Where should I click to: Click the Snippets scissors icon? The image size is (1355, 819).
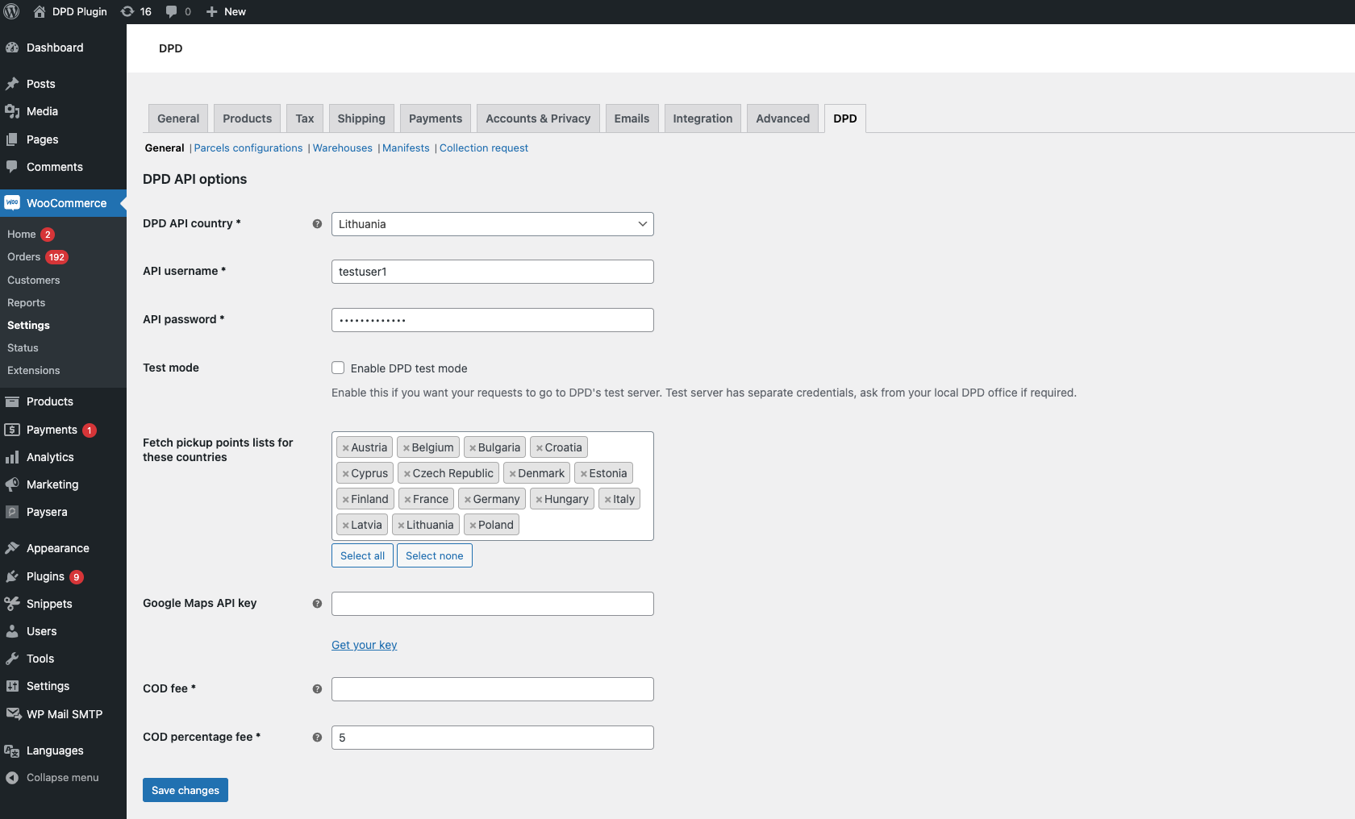pyautogui.click(x=12, y=604)
